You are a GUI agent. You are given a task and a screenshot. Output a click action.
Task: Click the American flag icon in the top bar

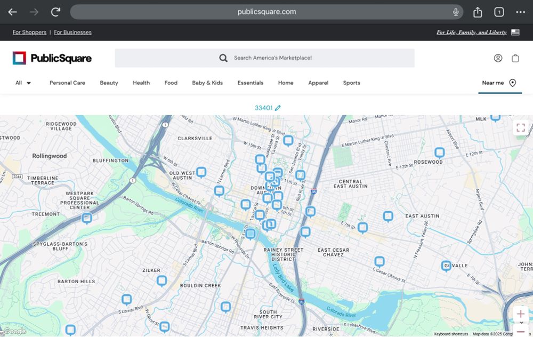tap(515, 33)
